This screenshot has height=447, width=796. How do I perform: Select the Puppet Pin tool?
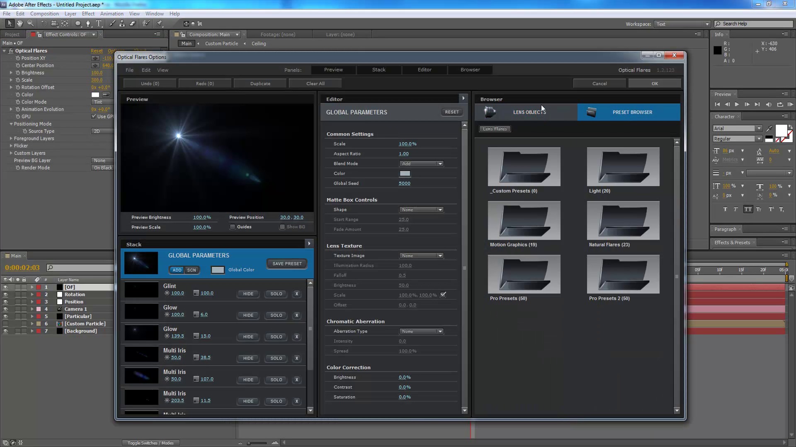point(160,24)
